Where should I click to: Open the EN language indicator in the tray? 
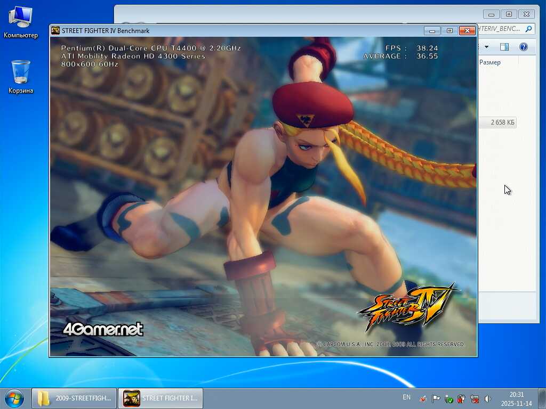(x=406, y=397)
